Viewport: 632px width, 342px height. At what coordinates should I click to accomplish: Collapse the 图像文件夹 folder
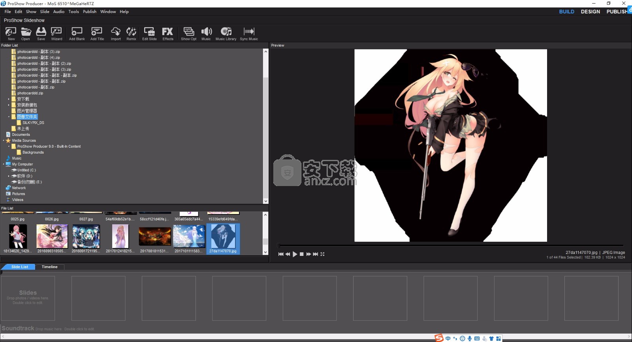tap(9, 117)
